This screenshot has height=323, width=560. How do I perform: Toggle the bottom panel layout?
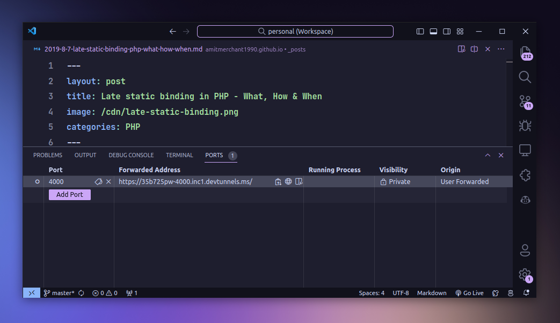(x=433, y=32)
